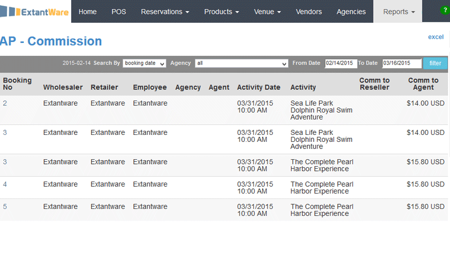Click the Employee column header
The height and width of the screenshot is (264, 450).
click(x=150, y=87)
